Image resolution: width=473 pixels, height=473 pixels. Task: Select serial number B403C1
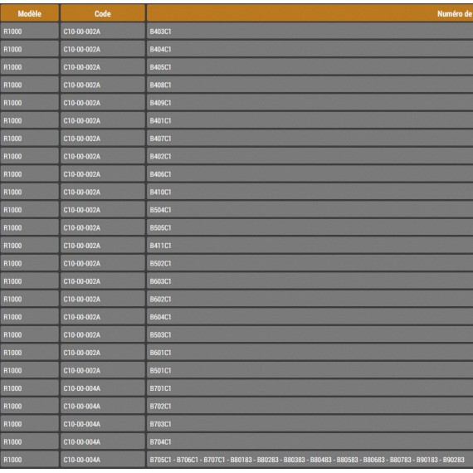160,32
